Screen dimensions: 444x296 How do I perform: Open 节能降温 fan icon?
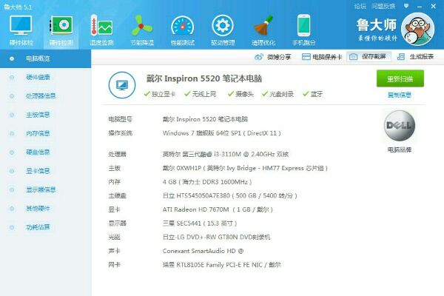click(x=142, y=25)
